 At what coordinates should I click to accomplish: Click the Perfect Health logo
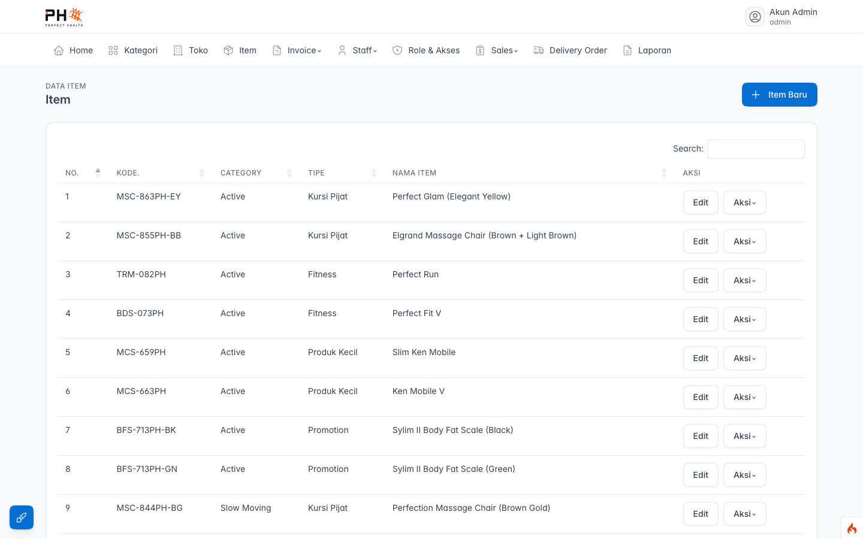[x=64, y=17]
